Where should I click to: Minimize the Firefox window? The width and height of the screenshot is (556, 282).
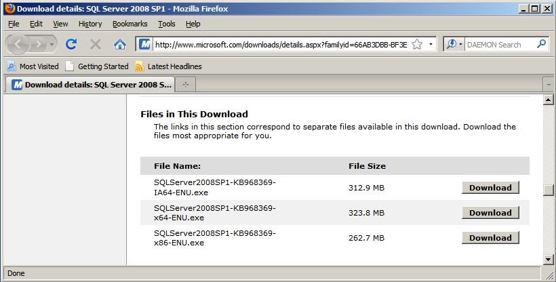coord(523,9)
